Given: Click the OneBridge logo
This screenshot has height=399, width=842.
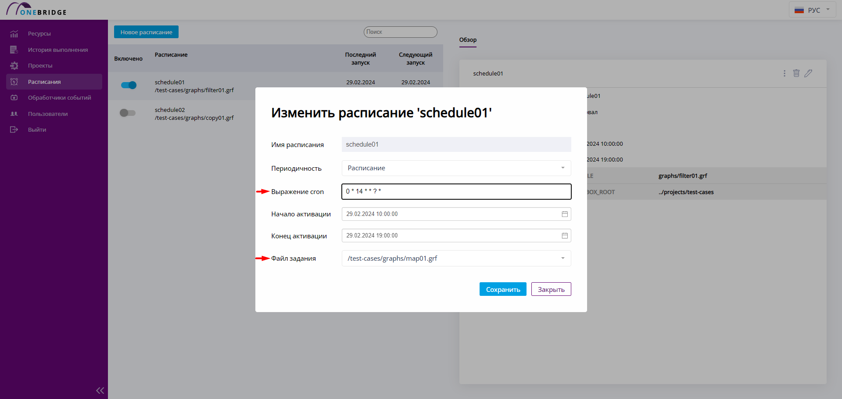Looking at the screenshot, I should point(36,9).
